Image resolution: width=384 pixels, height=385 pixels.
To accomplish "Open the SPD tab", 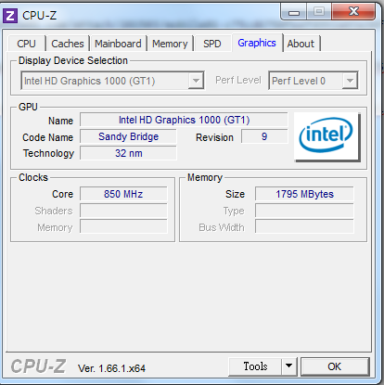I will (212, 44).
